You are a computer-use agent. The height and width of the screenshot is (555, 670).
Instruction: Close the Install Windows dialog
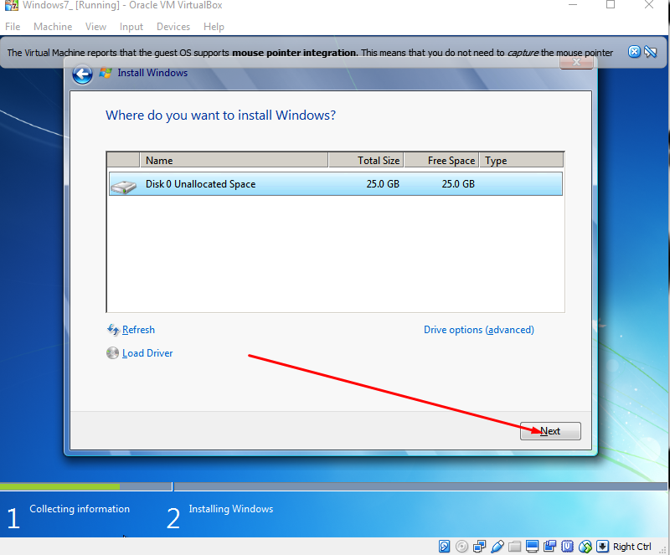pyautogui.click(x=576, y=63)
